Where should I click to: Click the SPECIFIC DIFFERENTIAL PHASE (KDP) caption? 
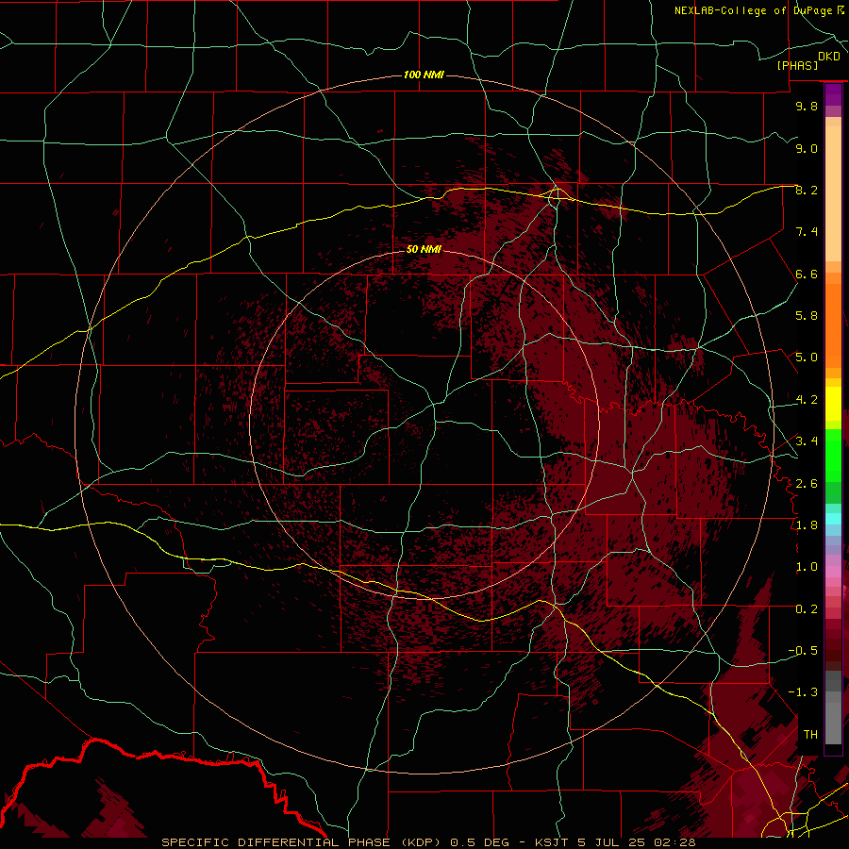pyautogui.click(x=302, y=842)
